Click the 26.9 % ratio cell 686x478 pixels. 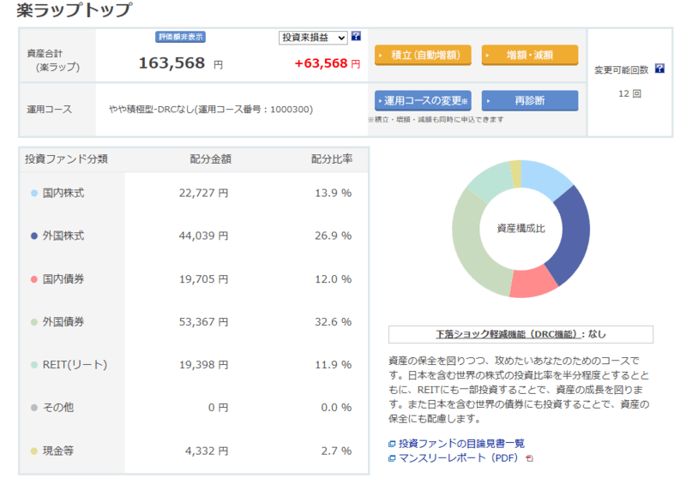pyautogui.click(x=333, y=236)
